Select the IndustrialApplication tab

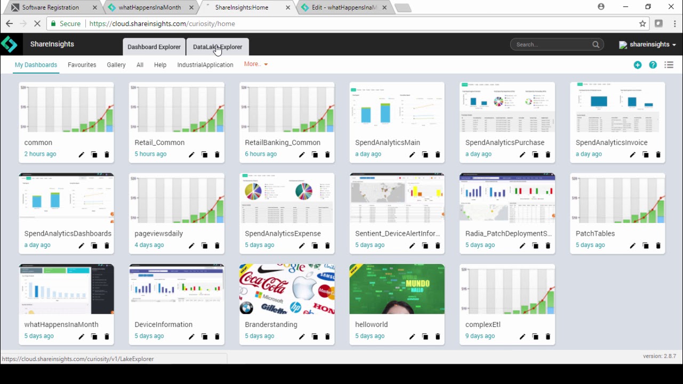click(x=205, y=65)
